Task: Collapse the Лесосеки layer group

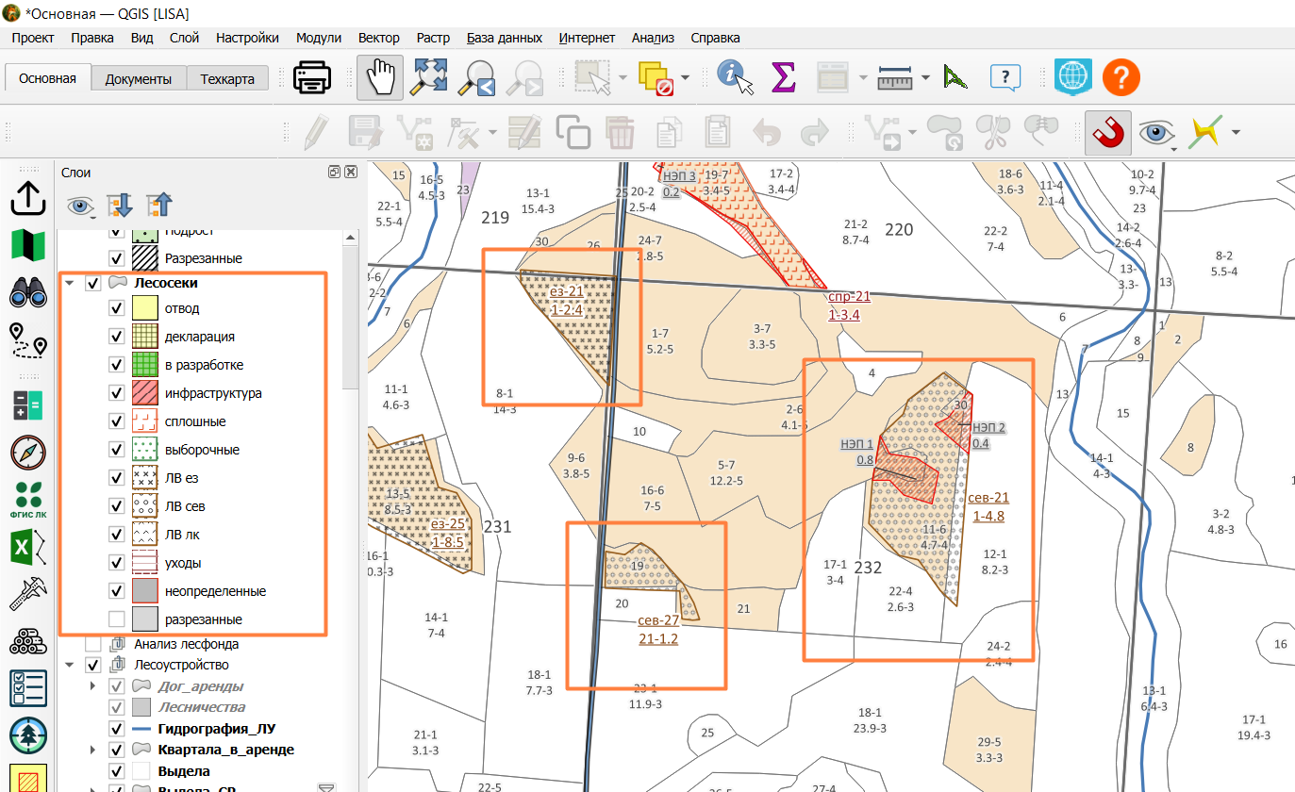Action: tap(70, 283)
